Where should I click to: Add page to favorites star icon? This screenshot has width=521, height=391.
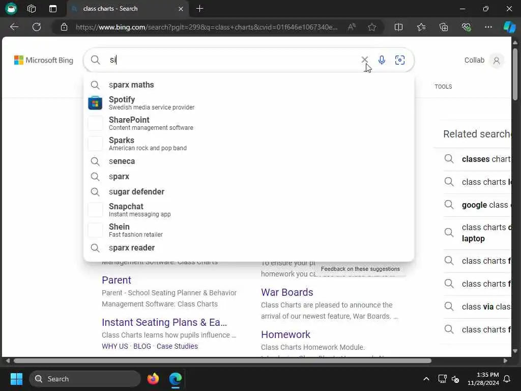[372, 27]
